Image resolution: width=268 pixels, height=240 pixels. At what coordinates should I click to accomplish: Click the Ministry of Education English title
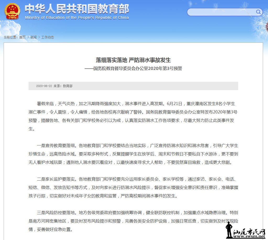[77, 18]
